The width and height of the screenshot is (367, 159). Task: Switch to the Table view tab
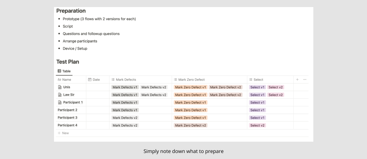(x=64, y=71)
